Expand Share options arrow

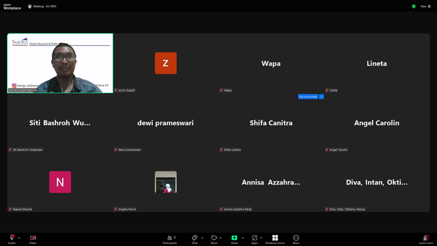click(243, 238)
